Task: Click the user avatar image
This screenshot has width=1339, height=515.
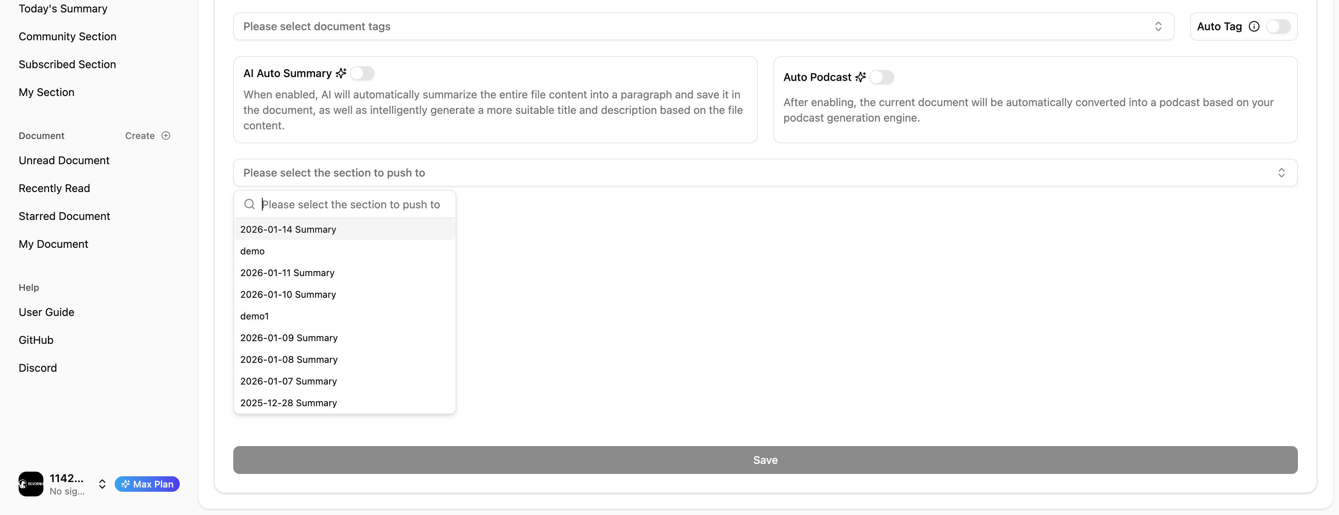Action: (x=31, y=484)
